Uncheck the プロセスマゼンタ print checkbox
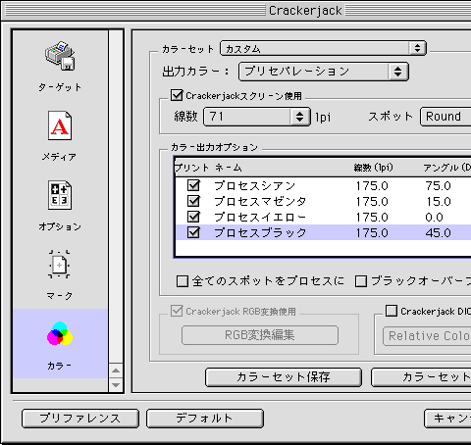The image size is (471, 445). [x=193, y=201]
